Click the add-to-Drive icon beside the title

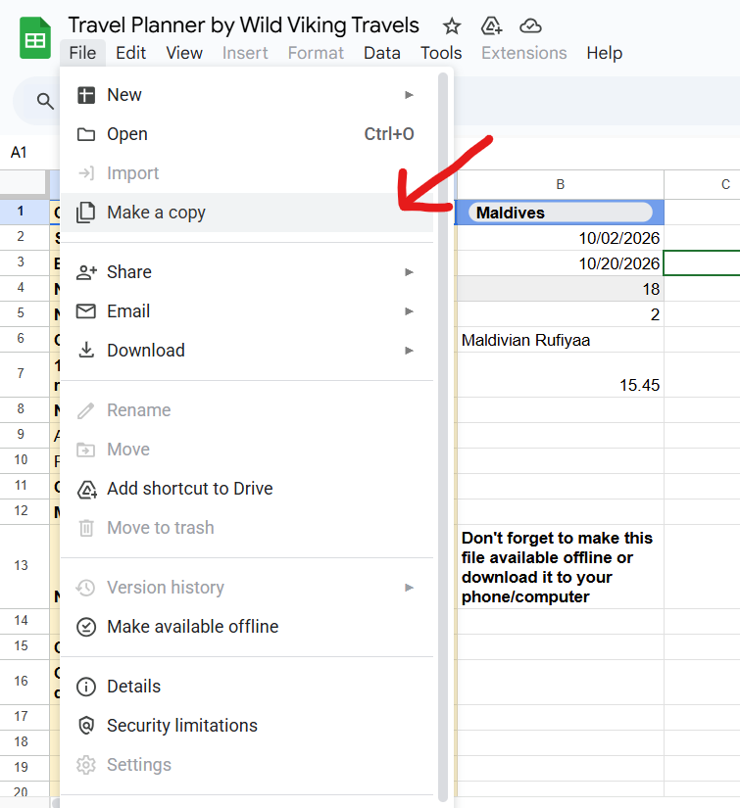pos(491,25)
